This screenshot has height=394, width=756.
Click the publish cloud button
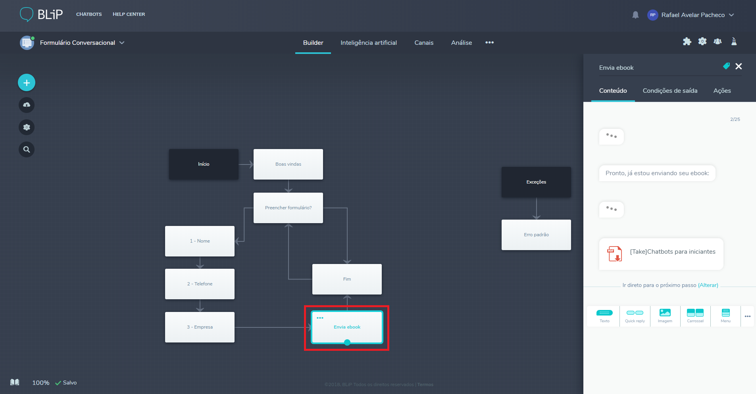[x=27, y=105]
